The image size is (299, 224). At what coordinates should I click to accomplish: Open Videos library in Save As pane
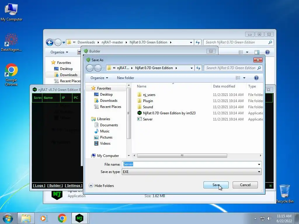(x=105, y=143)
